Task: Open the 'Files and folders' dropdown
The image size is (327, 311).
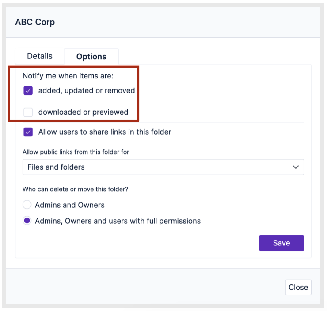Action: pos(163,167)
